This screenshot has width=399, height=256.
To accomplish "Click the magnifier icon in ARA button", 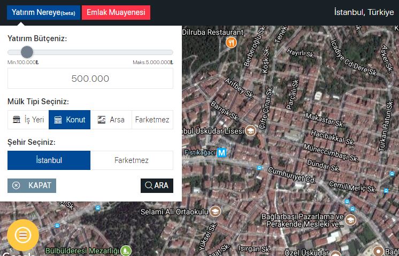I will (149, 185).
